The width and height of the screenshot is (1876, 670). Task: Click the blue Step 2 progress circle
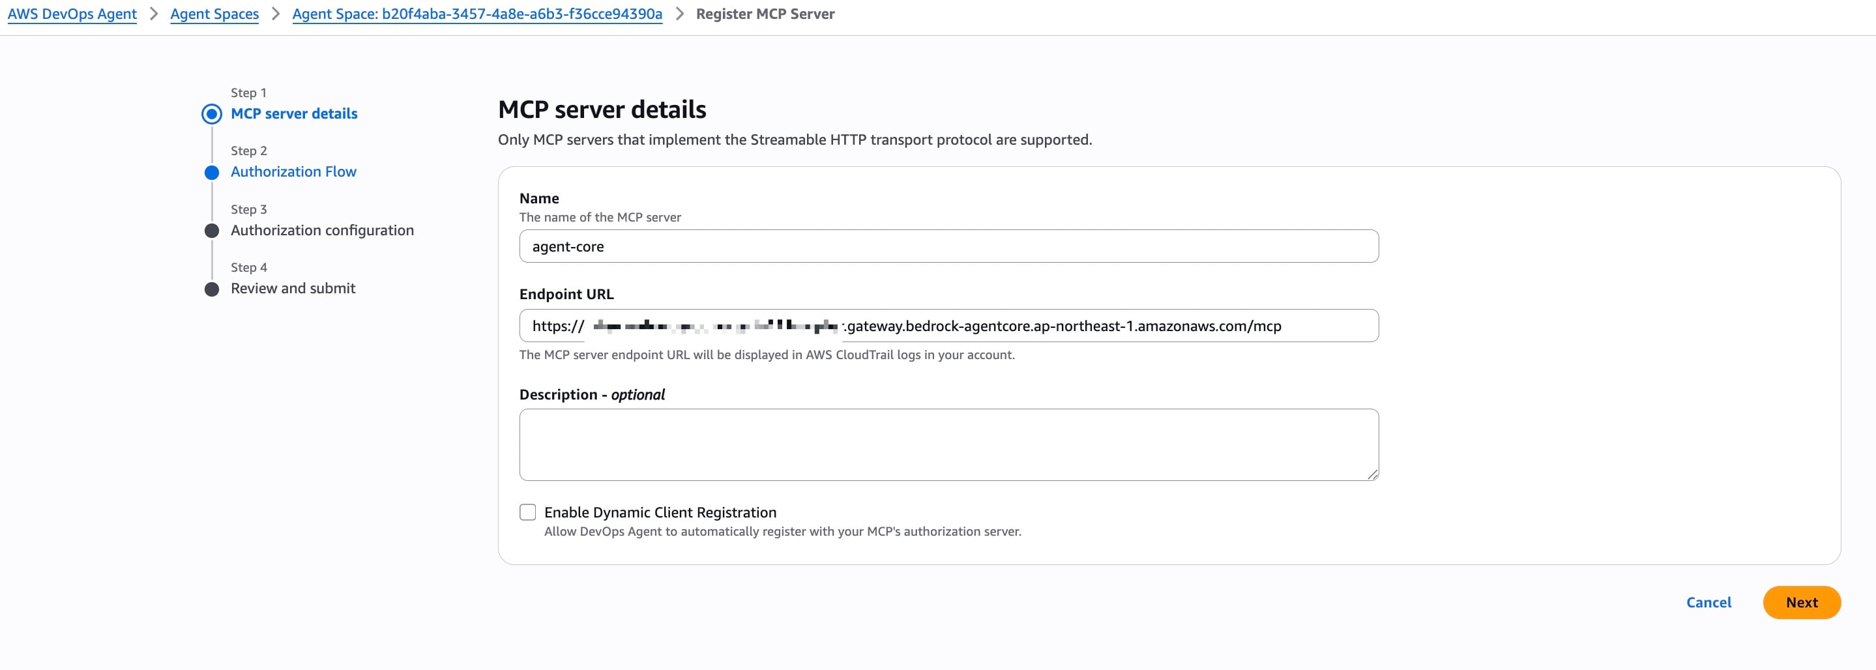[x=212, y=173]
